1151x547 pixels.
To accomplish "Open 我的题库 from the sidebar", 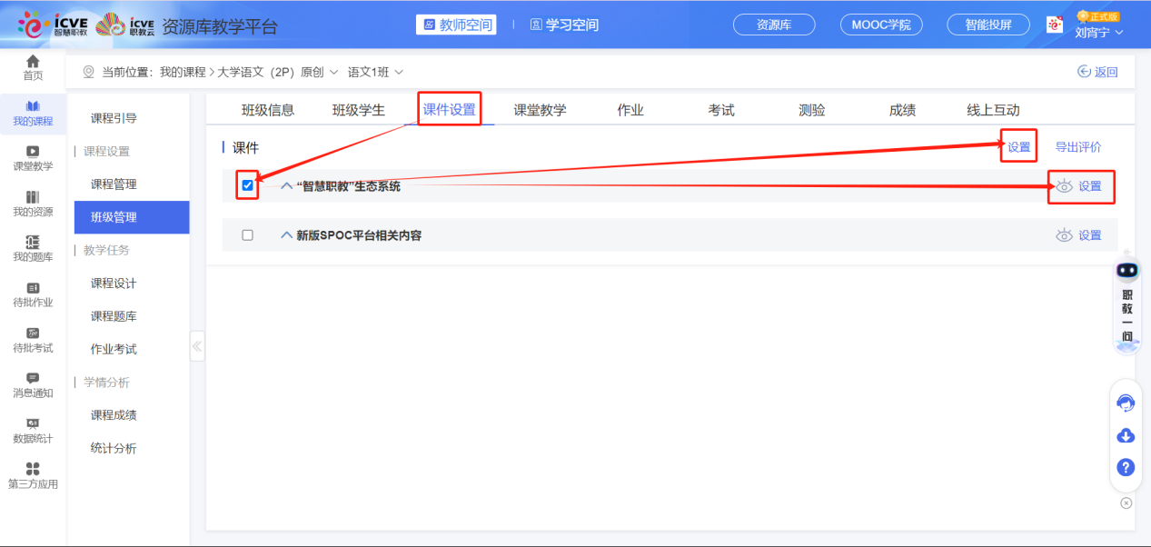I will point(33,248).
